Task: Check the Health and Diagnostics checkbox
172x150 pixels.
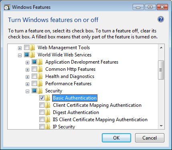Action: [34, 76]
